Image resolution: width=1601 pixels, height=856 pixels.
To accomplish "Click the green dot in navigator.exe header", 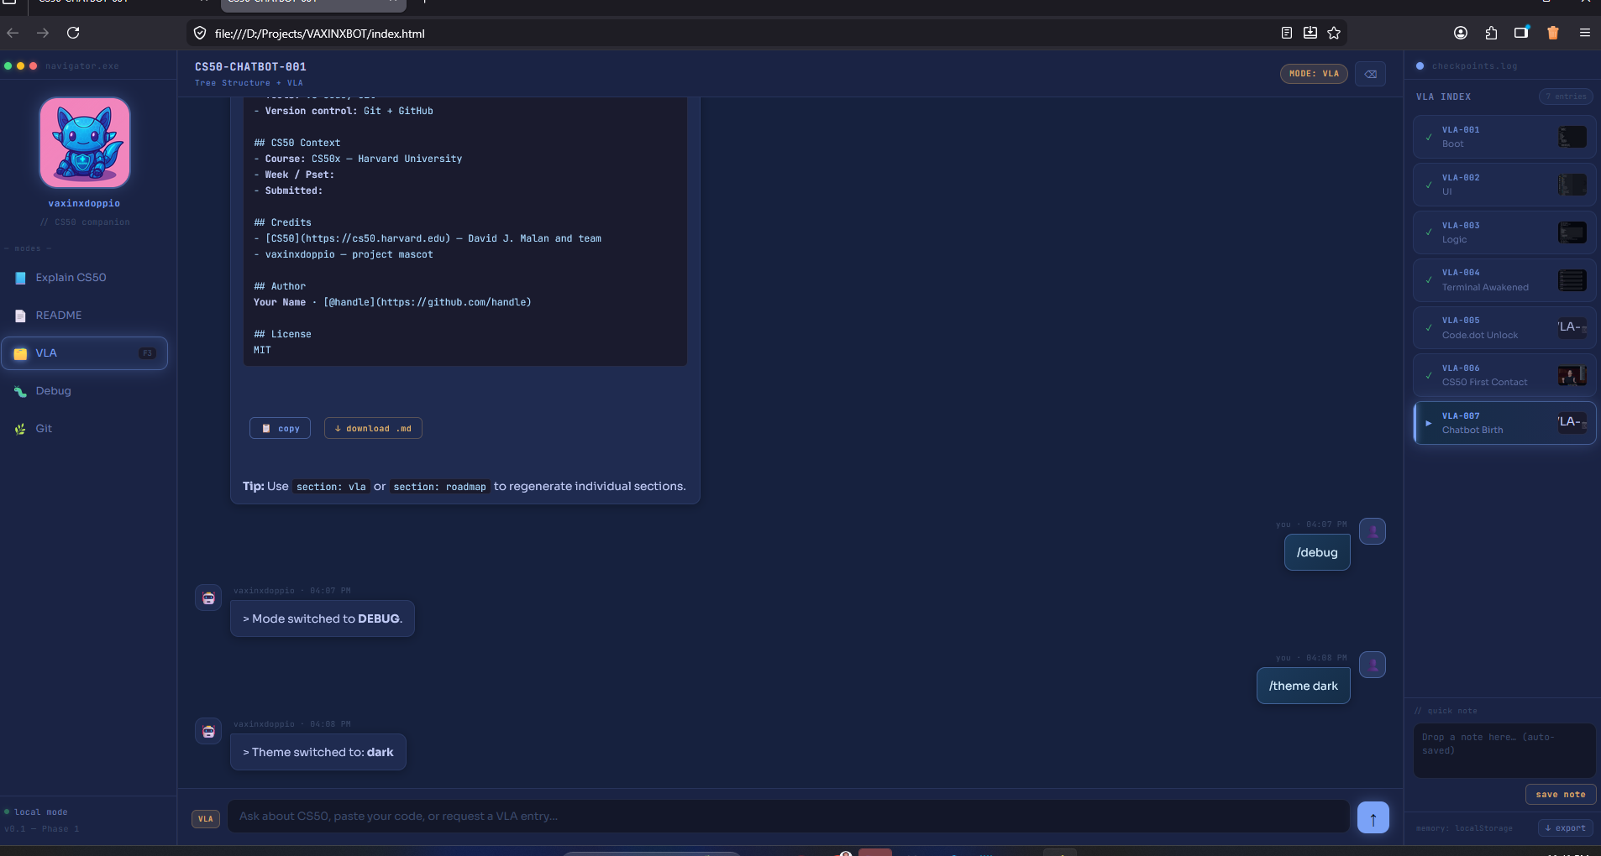I will (8, 65).
